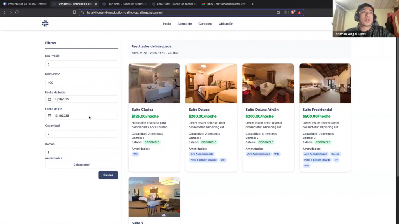Screen dimensions: 399x224
Task: Go to the Ubicación page link
Action: [x=226, y=24]
